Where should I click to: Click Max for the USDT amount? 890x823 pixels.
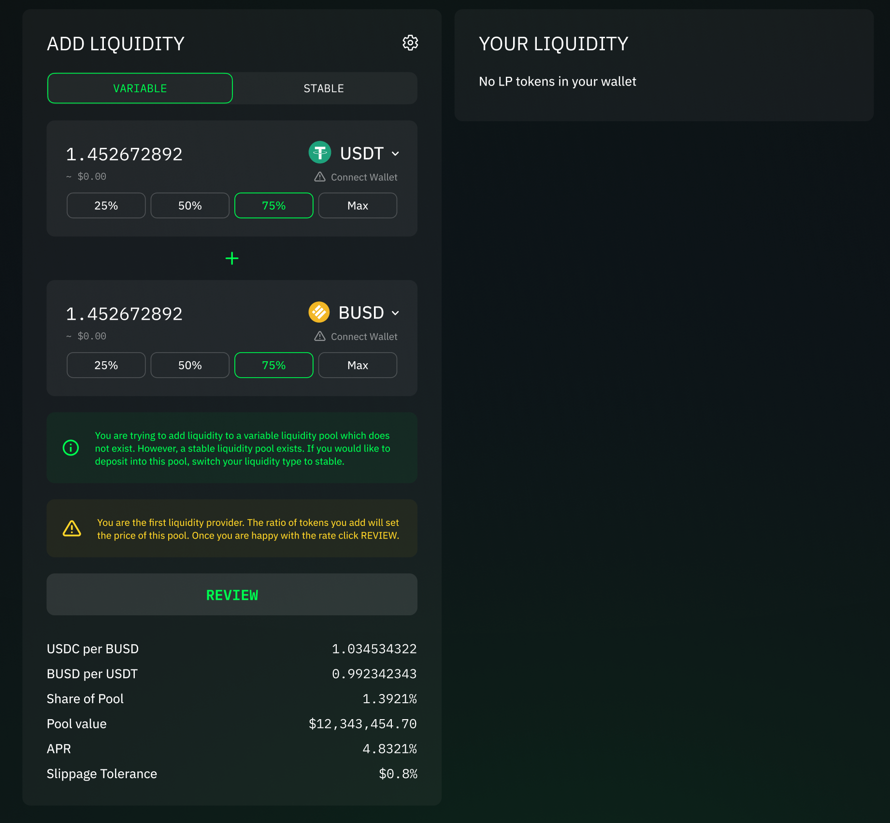[358, 206]
